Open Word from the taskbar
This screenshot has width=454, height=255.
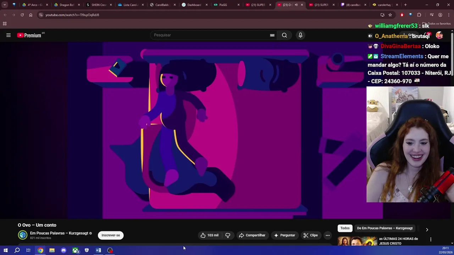(98, 250)
